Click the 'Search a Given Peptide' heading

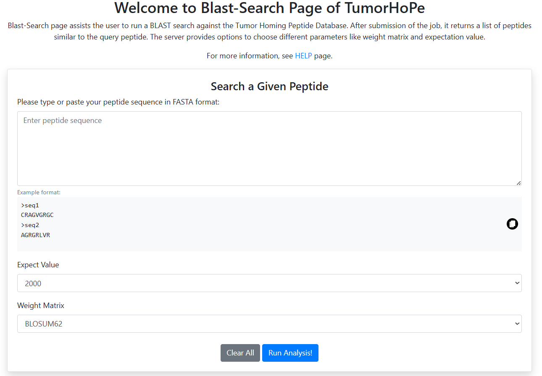pyautogui.click(x=269, y=86)
